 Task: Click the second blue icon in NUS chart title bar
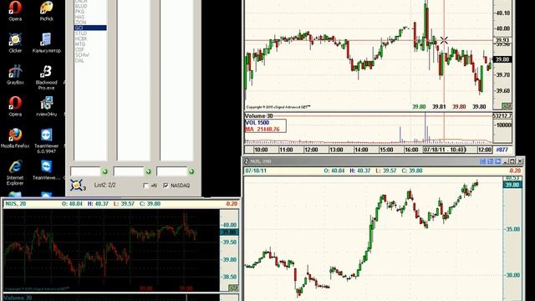pyautogui.click(x=490, y=161)
